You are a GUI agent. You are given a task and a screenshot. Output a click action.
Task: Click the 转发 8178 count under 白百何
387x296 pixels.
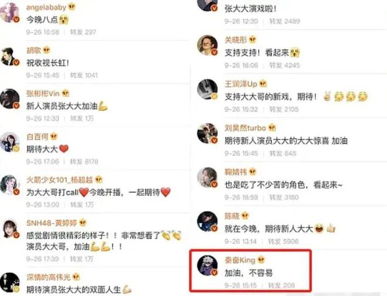84,162
